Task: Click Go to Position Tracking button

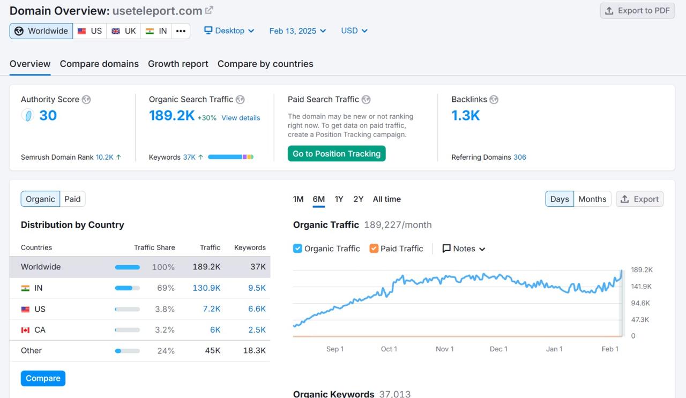Action: [x=337, y=154]
